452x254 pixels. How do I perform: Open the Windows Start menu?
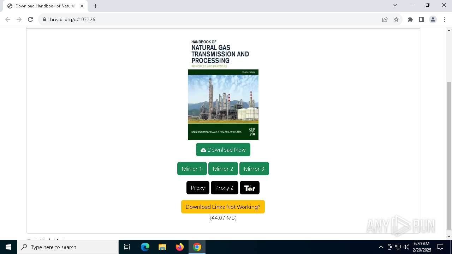(x=8, y=247)
